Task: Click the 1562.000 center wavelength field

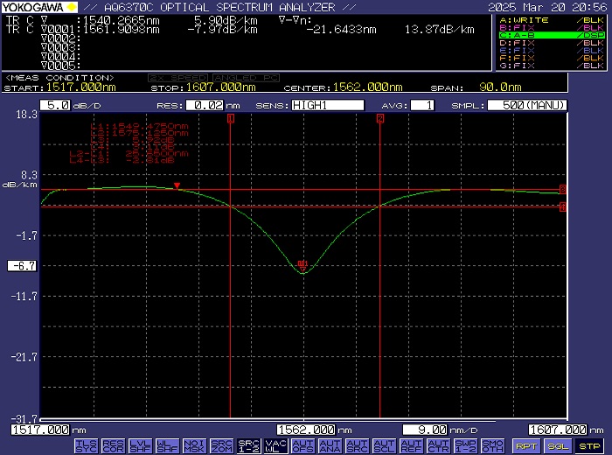Action: (305, 430)
